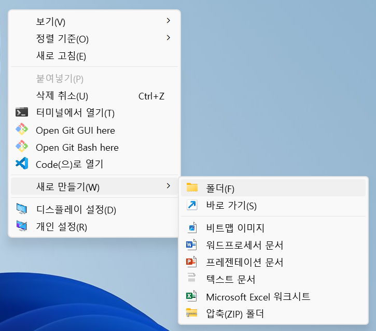Create a new 텍스트 문서
This screenshot has width=376, height=331.
pos(231,279)
